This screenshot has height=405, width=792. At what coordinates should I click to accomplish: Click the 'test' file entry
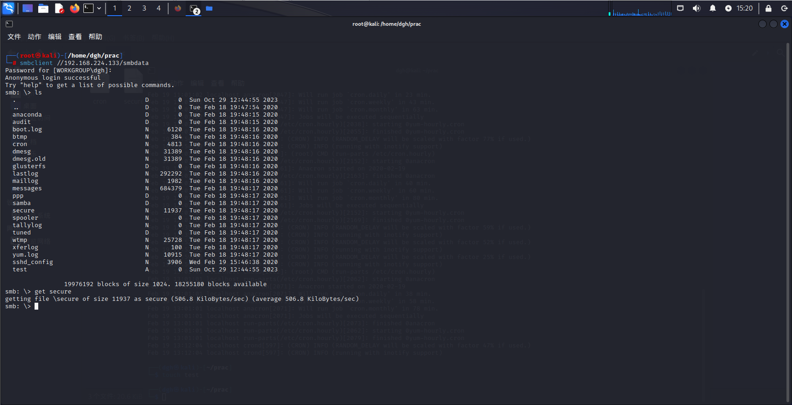pos(20,270)
